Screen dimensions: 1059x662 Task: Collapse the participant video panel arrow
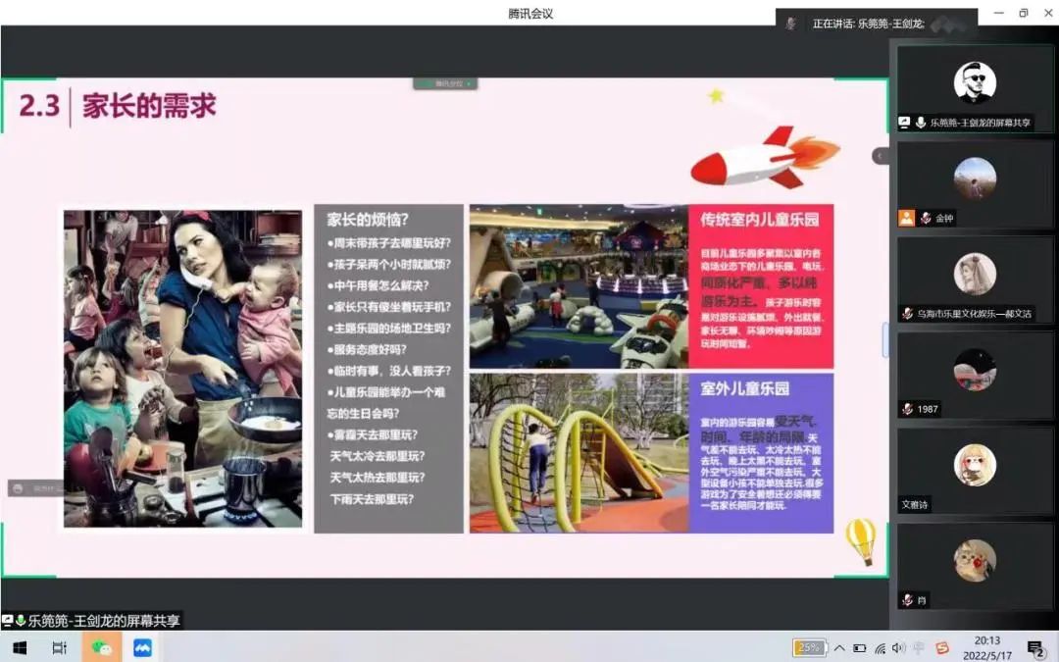(880, 156)
